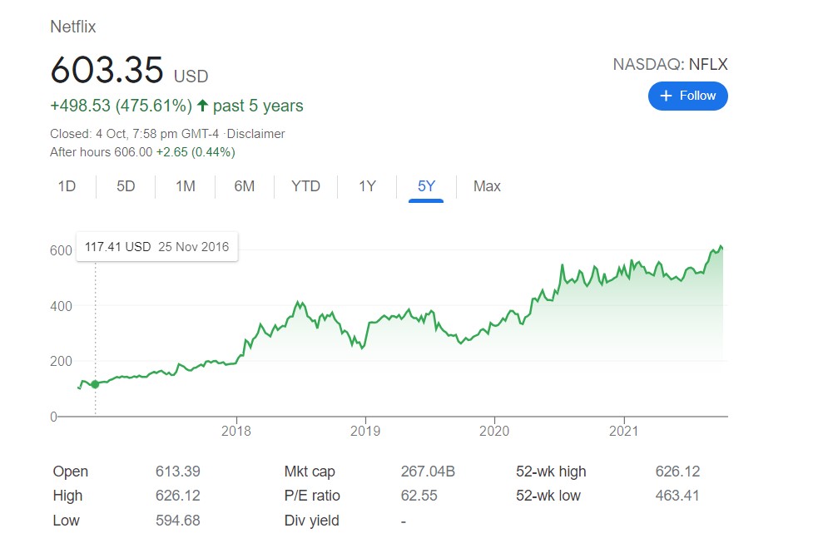Click the green data point on the chart

tap(95, 384)
